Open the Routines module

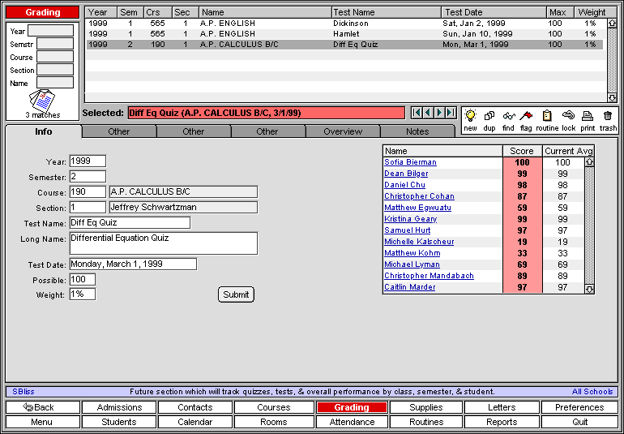pyautogui.click(x=425, y=422)
